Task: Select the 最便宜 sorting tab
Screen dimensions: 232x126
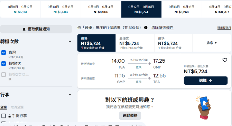Action: point(135,43)
